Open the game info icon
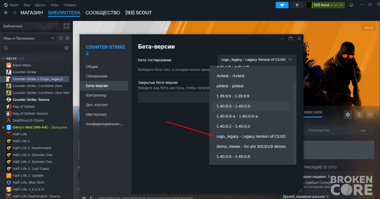The width and height of the screenshot is (380, 199). pos(359,115)
